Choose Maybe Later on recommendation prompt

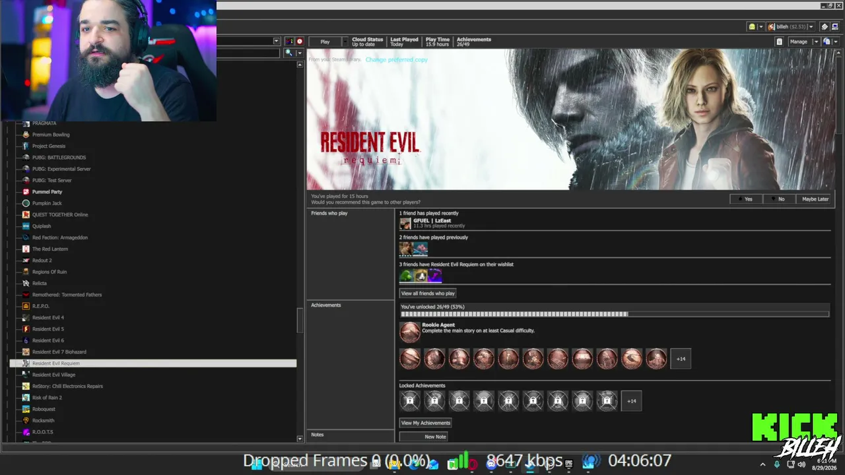point(815,199)
